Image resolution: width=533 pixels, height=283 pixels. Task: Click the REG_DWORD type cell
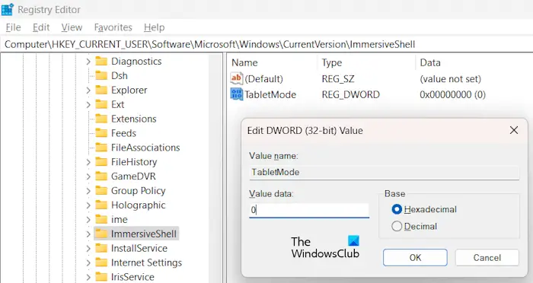(350, 94)
